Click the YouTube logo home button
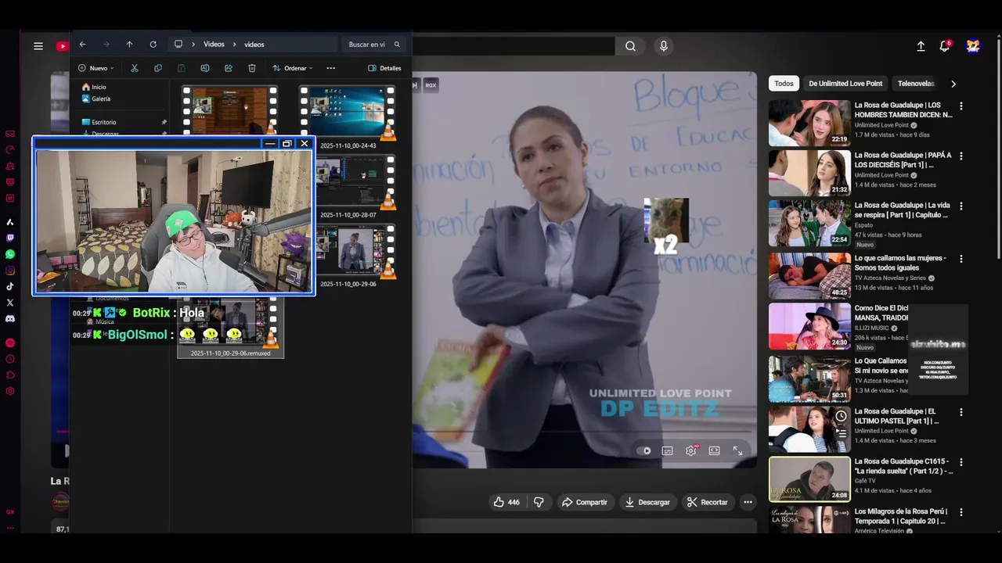 point(63,46)
